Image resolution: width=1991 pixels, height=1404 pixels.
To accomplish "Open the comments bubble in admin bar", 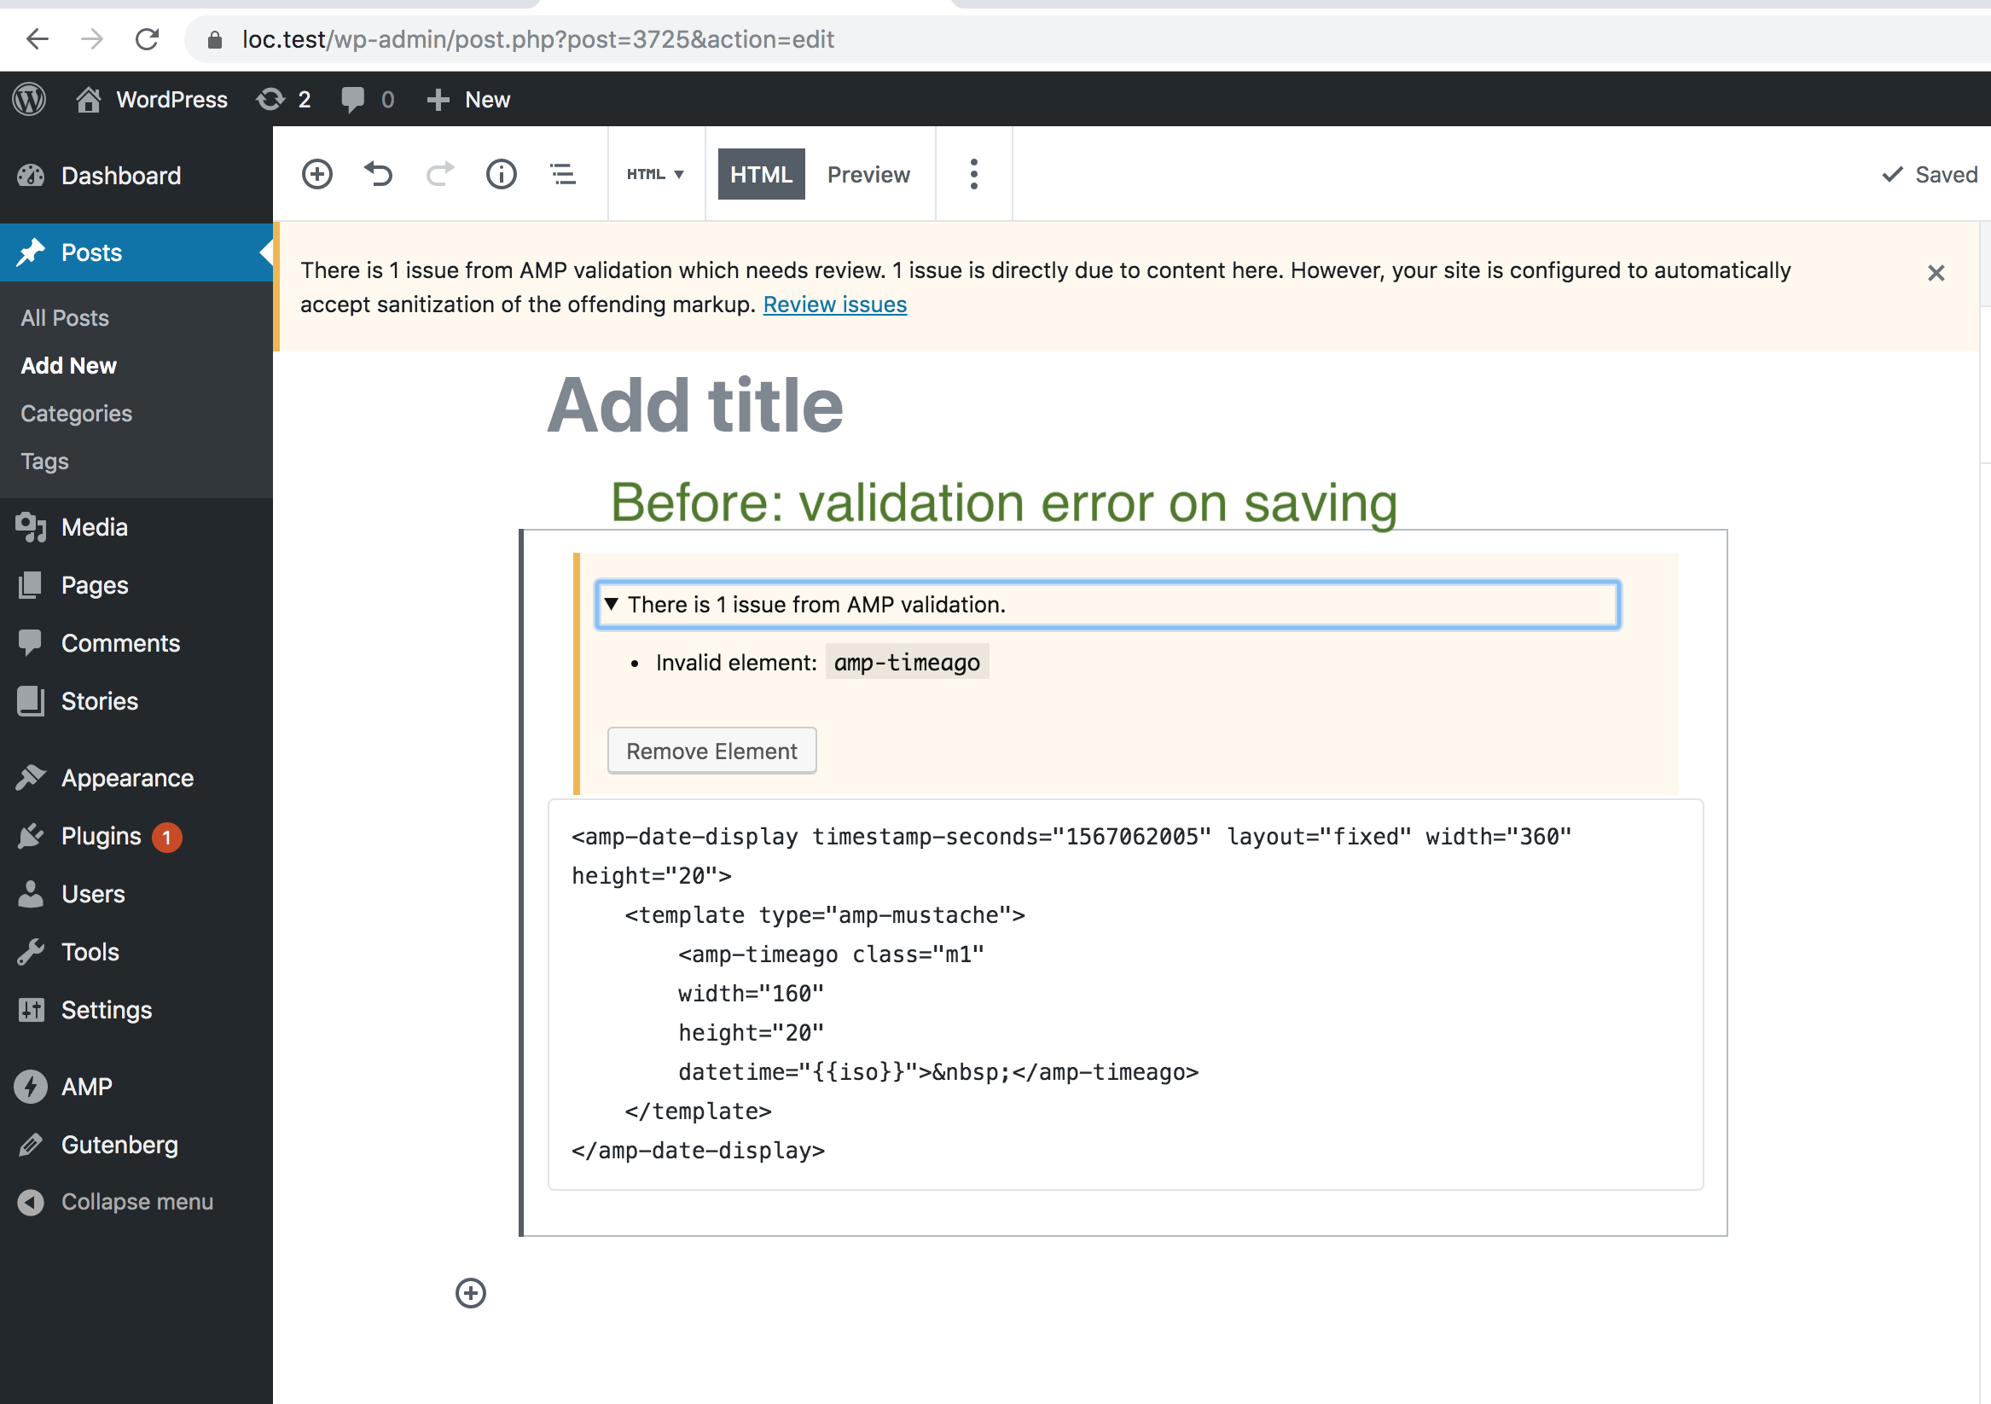I will 367,99.
